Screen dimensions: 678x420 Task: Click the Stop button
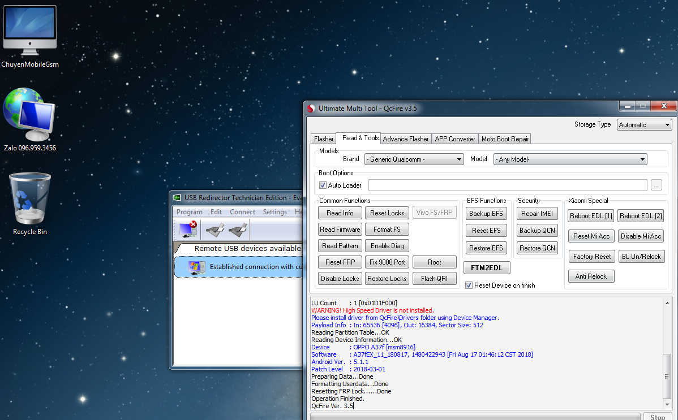[x=657, y=417]
